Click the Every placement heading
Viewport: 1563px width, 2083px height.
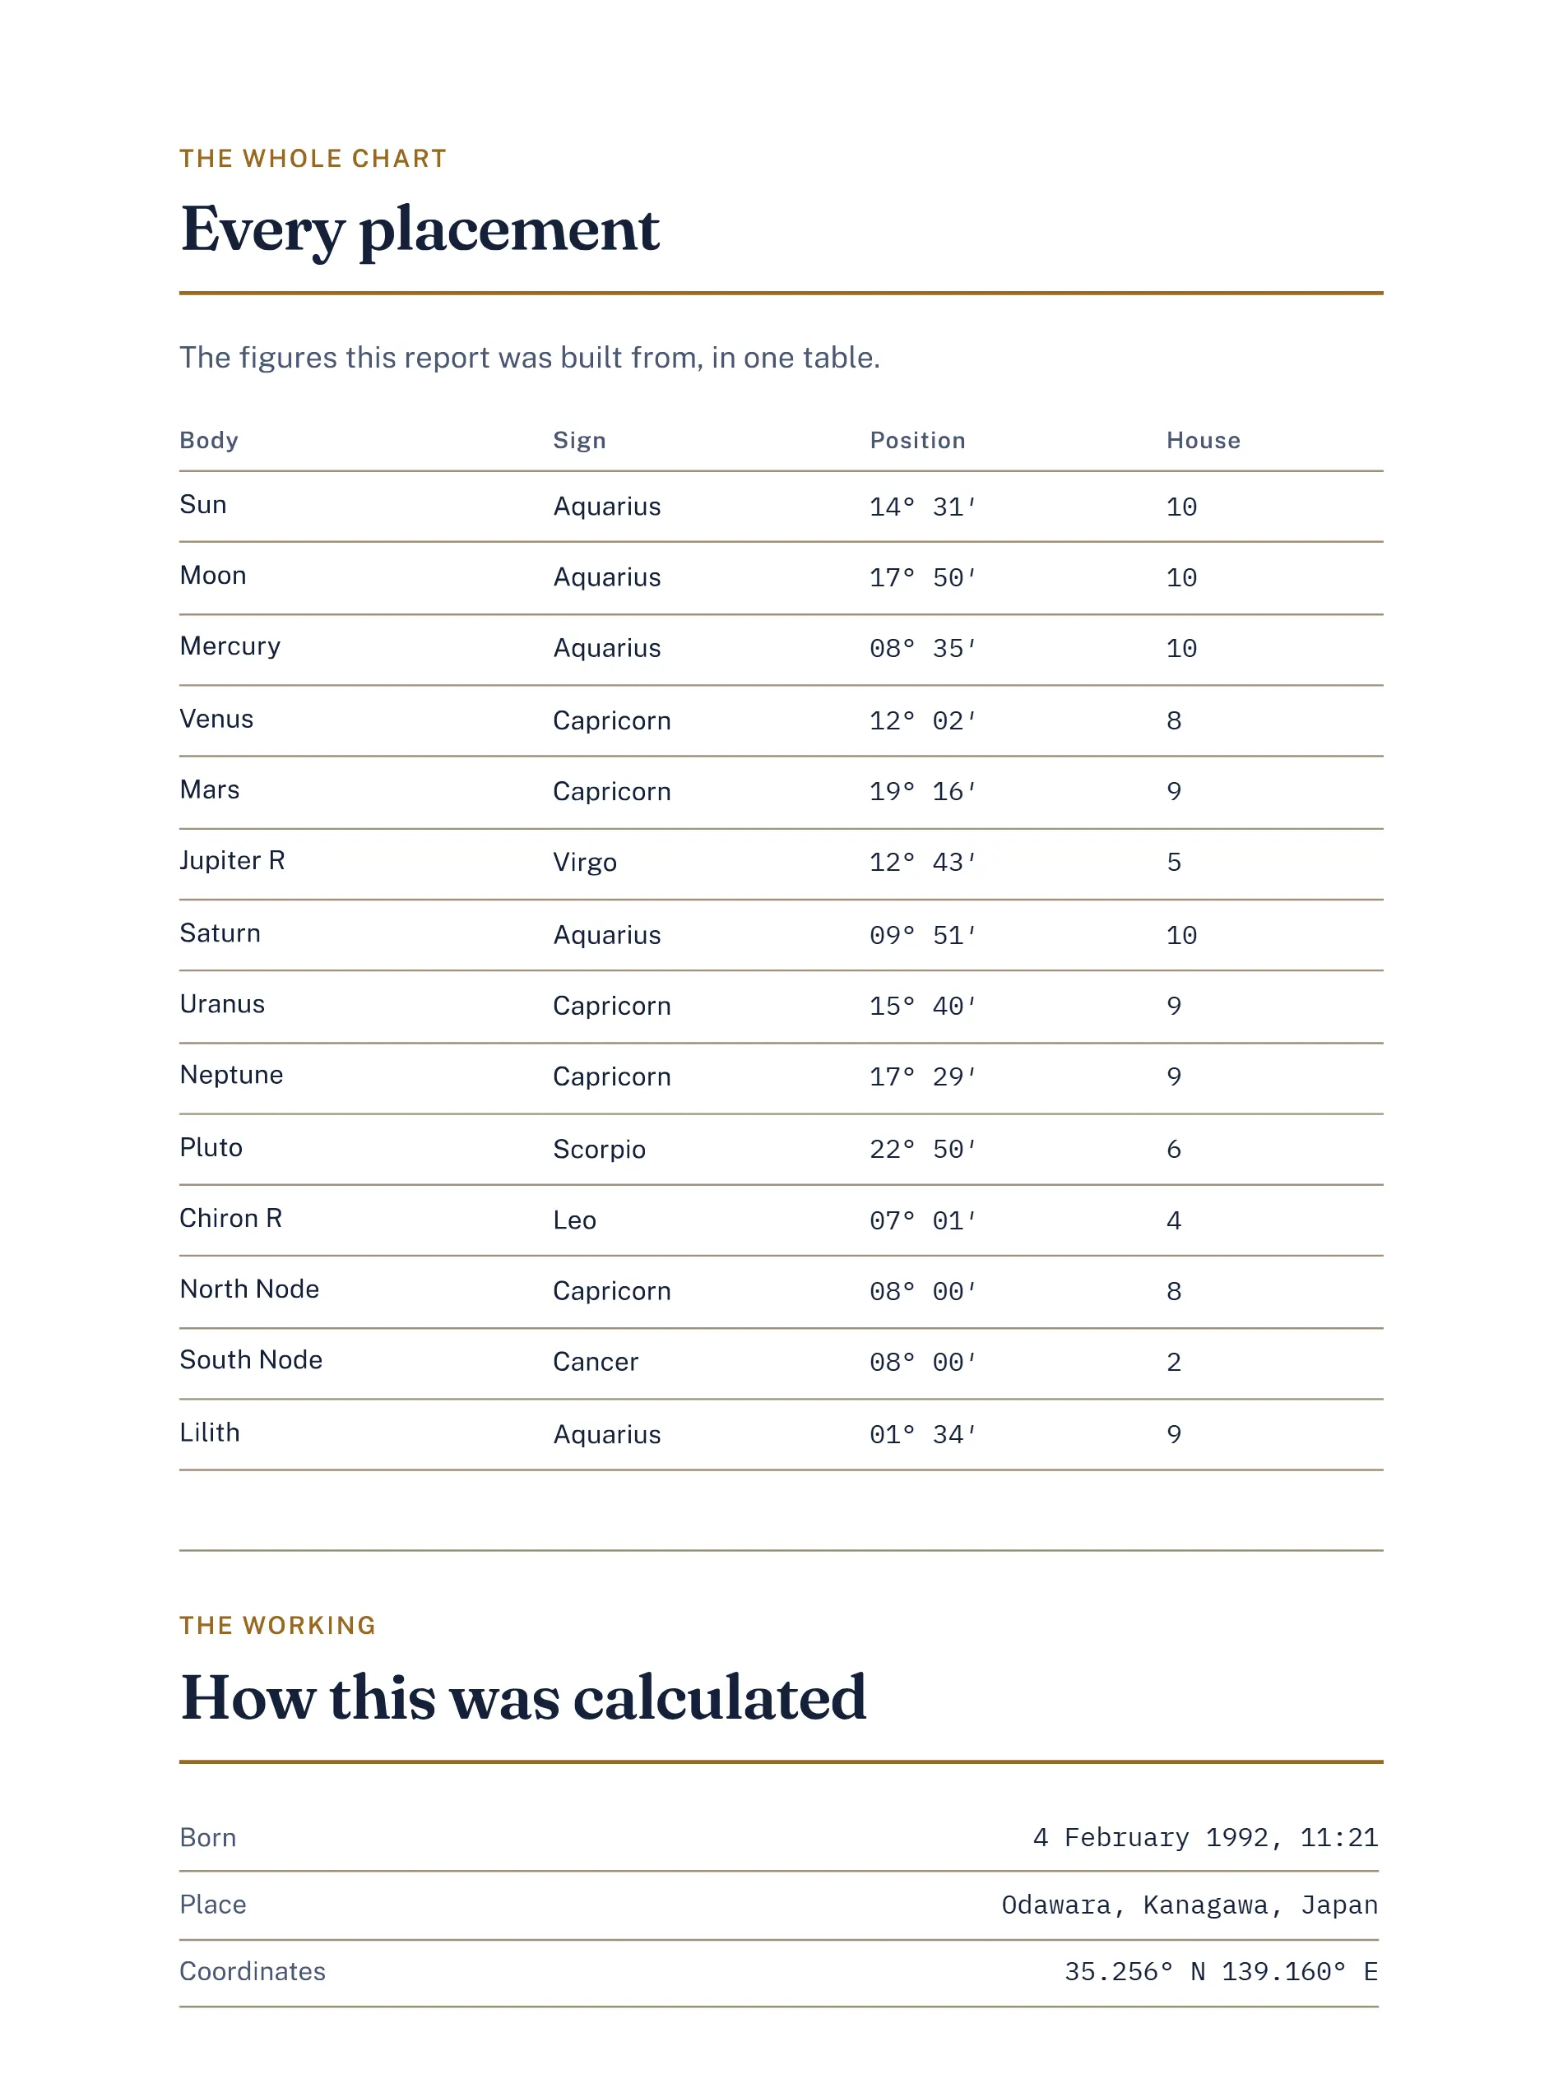(x=420, y=229)
